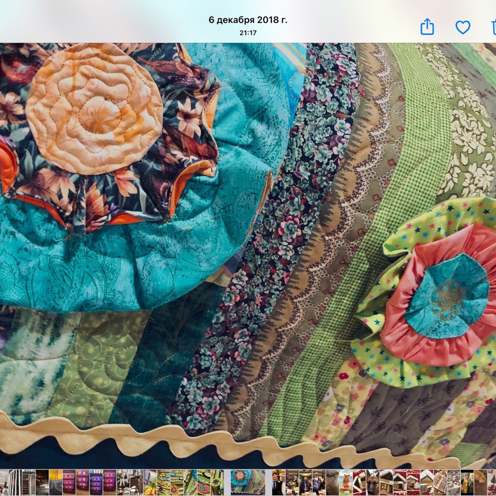Open the pig at seaside painting thumbnail
Image resolution: width=496 pixels, height=496 pixels.
coord(346,482)
